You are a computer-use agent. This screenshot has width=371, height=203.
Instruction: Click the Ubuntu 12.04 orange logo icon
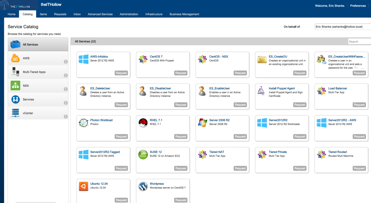tap(84, 186)
